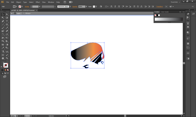
Task: Open the stroke color dropdown
Action: point(22,7)
